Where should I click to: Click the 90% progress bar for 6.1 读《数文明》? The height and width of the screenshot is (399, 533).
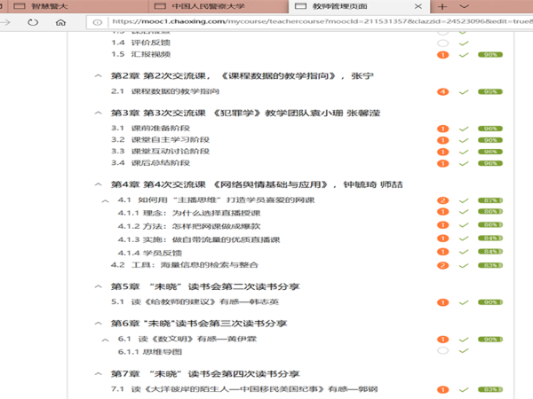490,340
